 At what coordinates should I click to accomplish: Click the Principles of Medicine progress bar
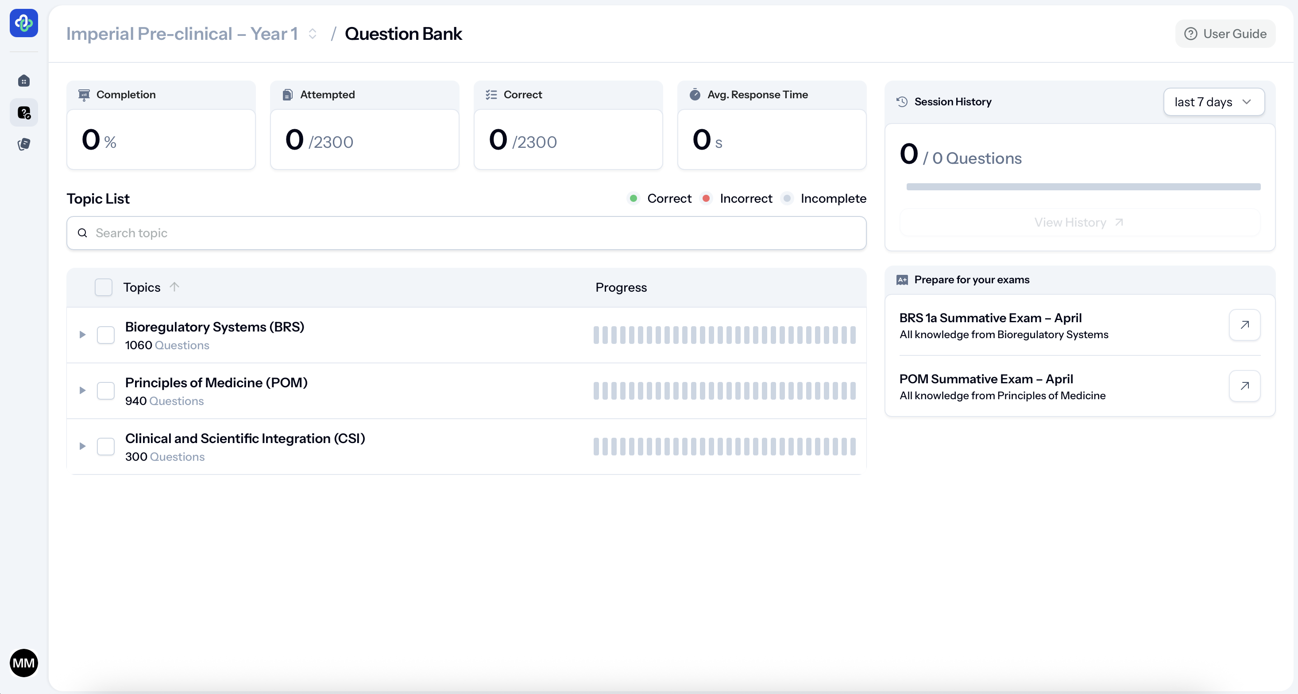724,390
